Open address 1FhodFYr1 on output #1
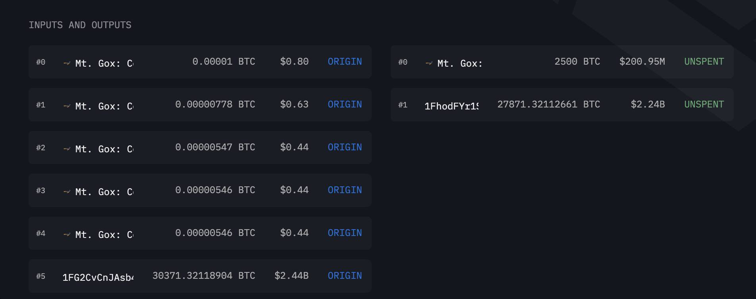Viewport: 756px width, 299px height. [451, 106]
